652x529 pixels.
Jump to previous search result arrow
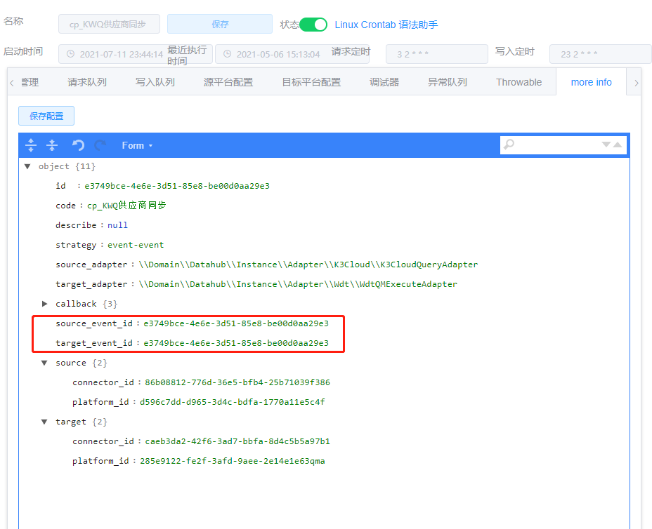pyautogui.click(x=618, y=145)
